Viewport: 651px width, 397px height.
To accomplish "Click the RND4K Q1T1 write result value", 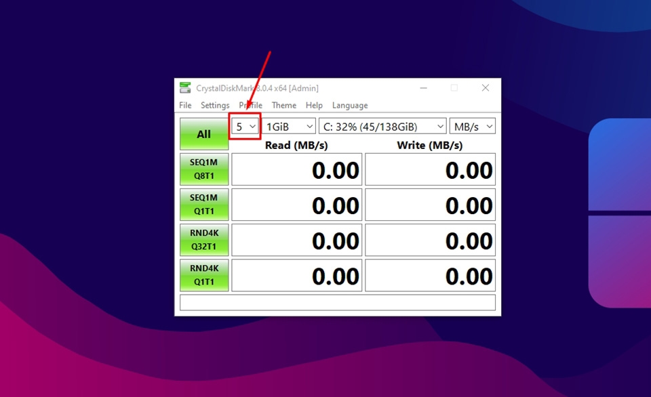I will point(430,275).
